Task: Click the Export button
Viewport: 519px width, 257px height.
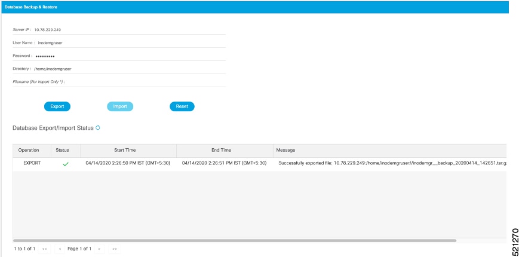Action: (57, 106)
